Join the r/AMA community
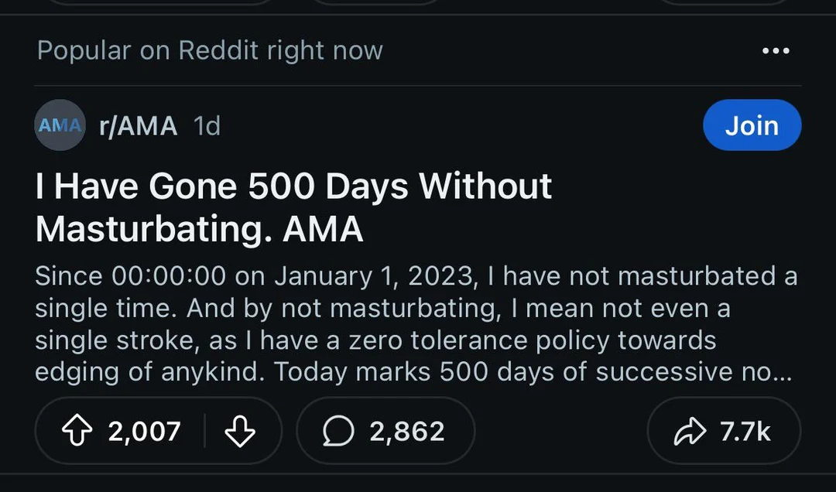Screen dimensions: 836x492 pos(752,125)
